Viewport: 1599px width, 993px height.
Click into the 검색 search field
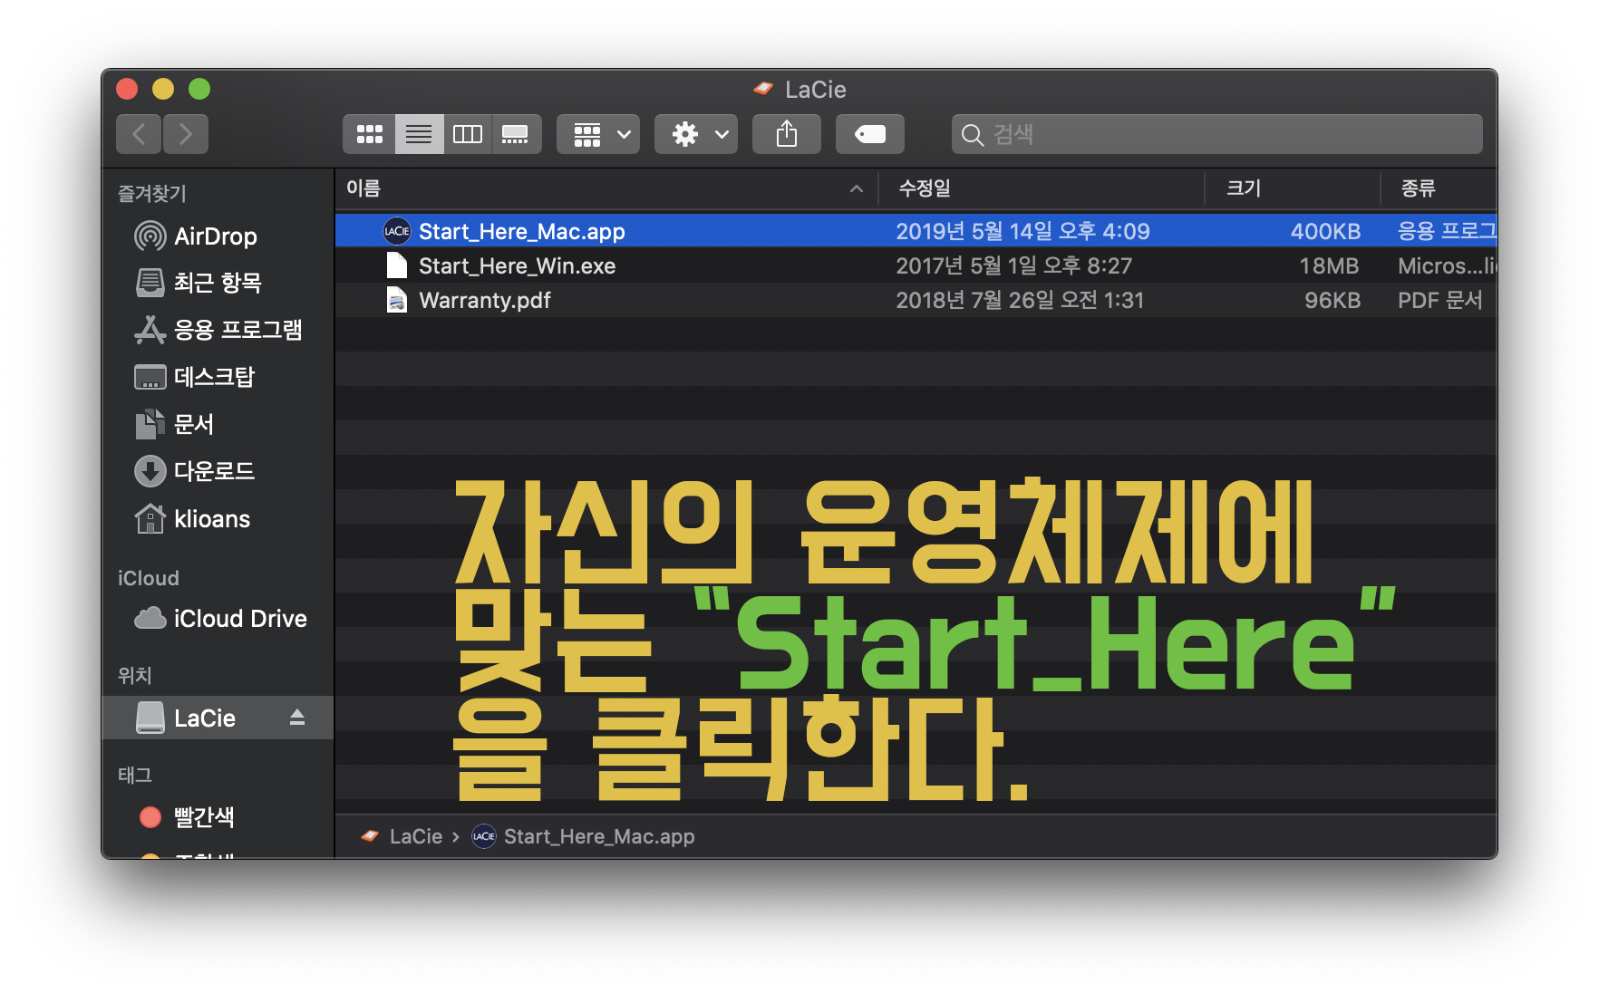1216,135
